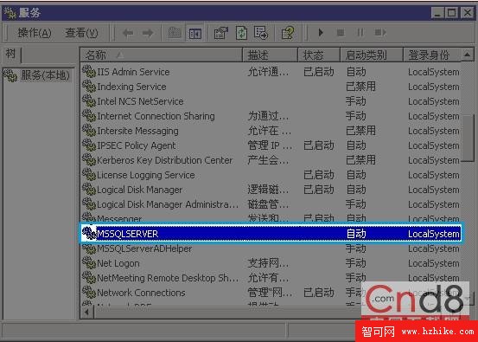
Task: Select the 树 tab
Action: click(11, 55)
